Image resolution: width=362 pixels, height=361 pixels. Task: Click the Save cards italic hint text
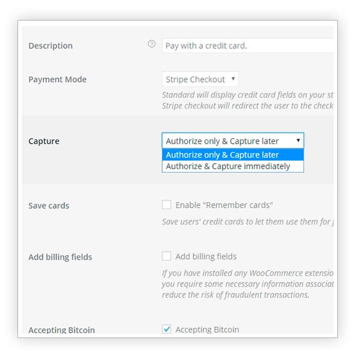coord(247,222)
